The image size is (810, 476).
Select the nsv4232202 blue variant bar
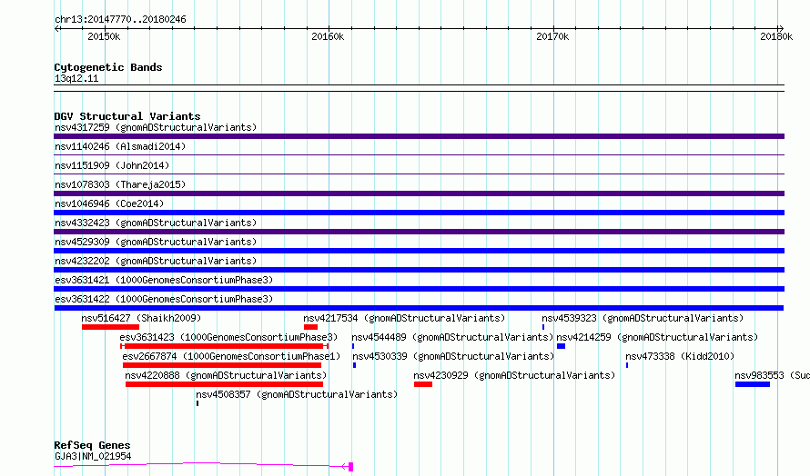[x=419, y=270]
